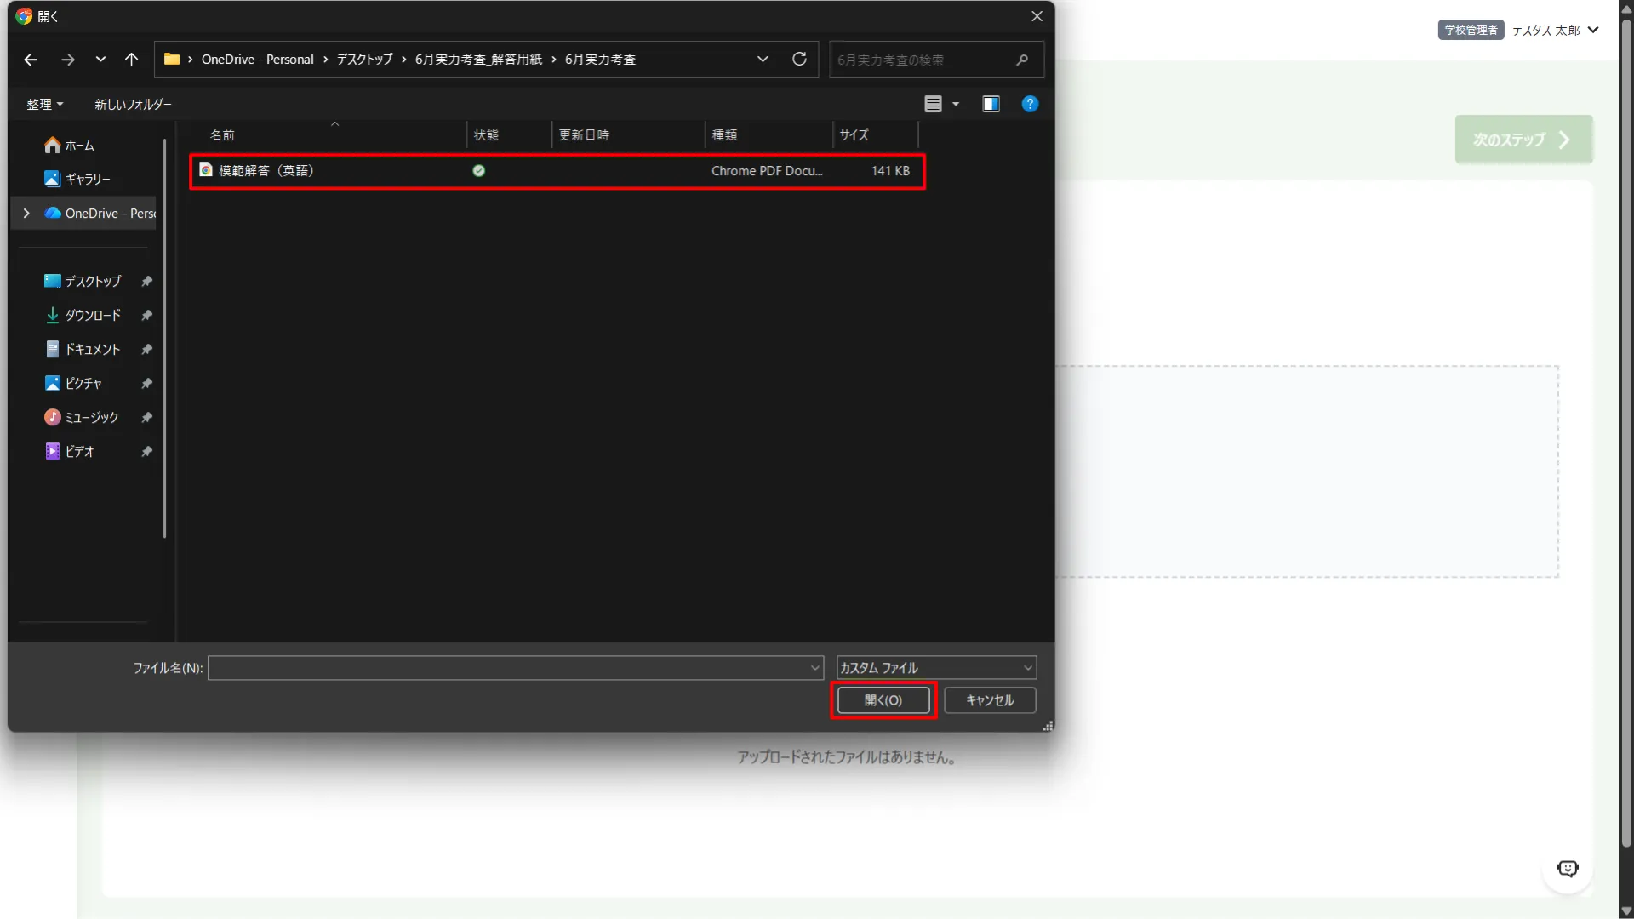The width and height of the screenshot is (1634, 919).
Task: Click 次のステップ button on web page
Action: (1523, 140)
